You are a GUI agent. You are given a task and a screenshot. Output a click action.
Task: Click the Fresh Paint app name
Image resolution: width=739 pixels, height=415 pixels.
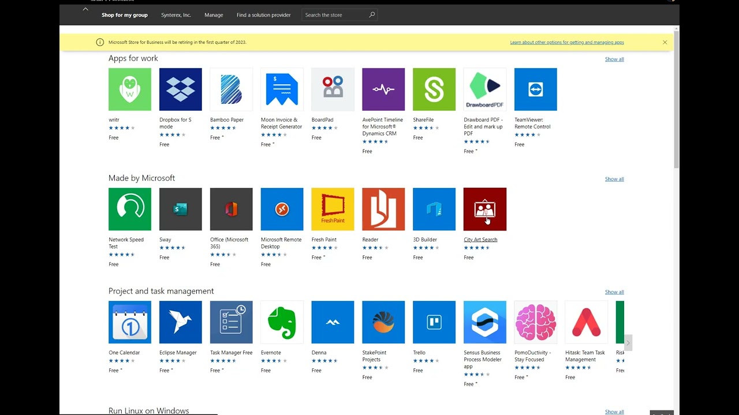pyautogui.click(x=324, y=240)
